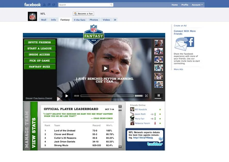
Task: Open Connect With More Friends link
Action: [x=185, y=32]
